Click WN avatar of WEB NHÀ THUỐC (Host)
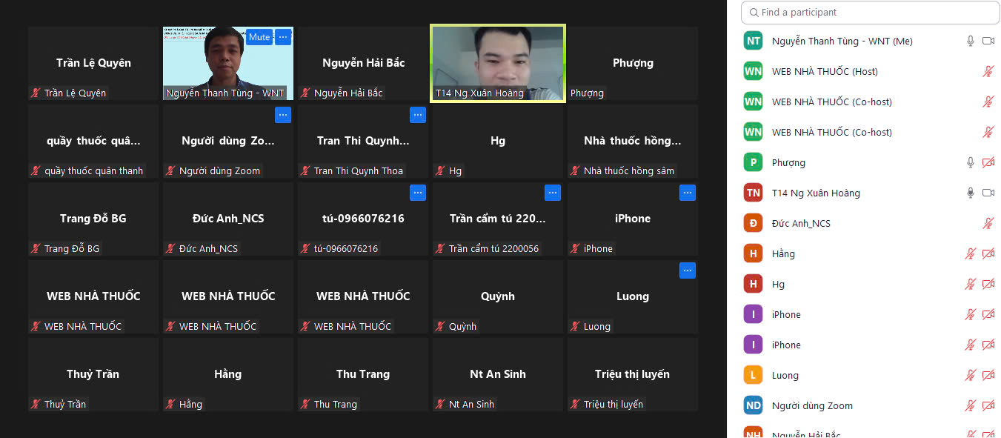This screenshot has width=1001, height=438. 753,72
